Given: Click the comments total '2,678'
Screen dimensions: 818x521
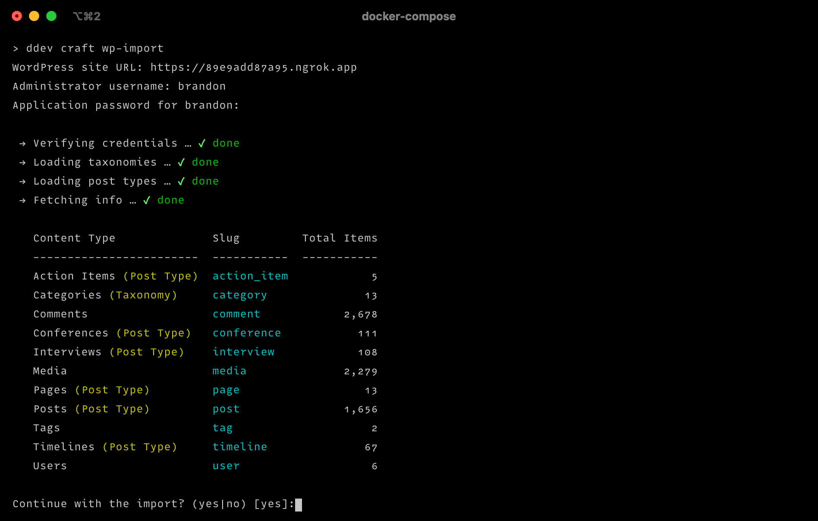Looking at the screenshot, I should (361, 314).
